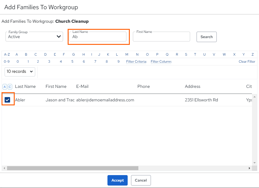Filter by digit 7

tap(95, 61)
